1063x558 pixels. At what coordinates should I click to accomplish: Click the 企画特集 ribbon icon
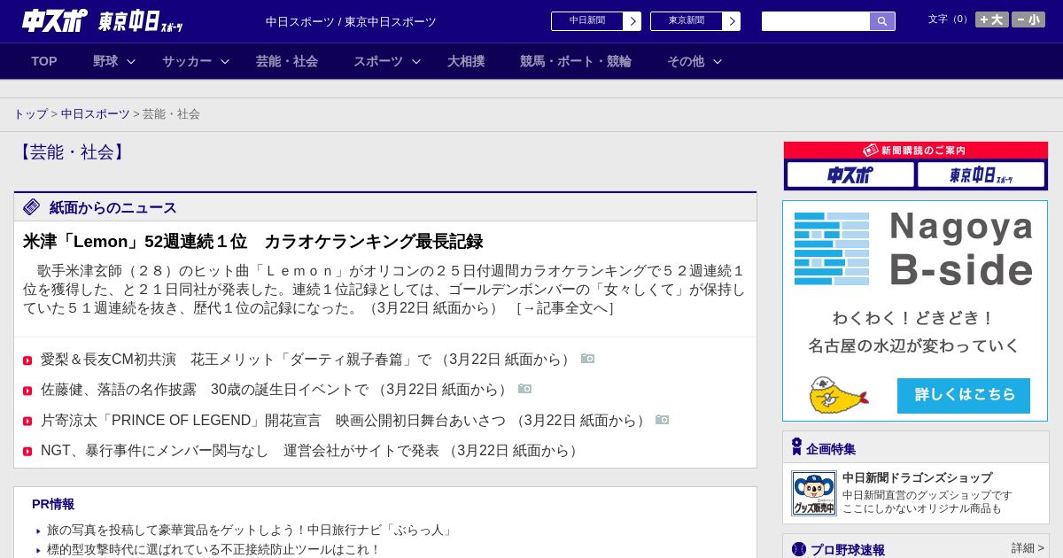pyautogui.click(x=796, y=447)
